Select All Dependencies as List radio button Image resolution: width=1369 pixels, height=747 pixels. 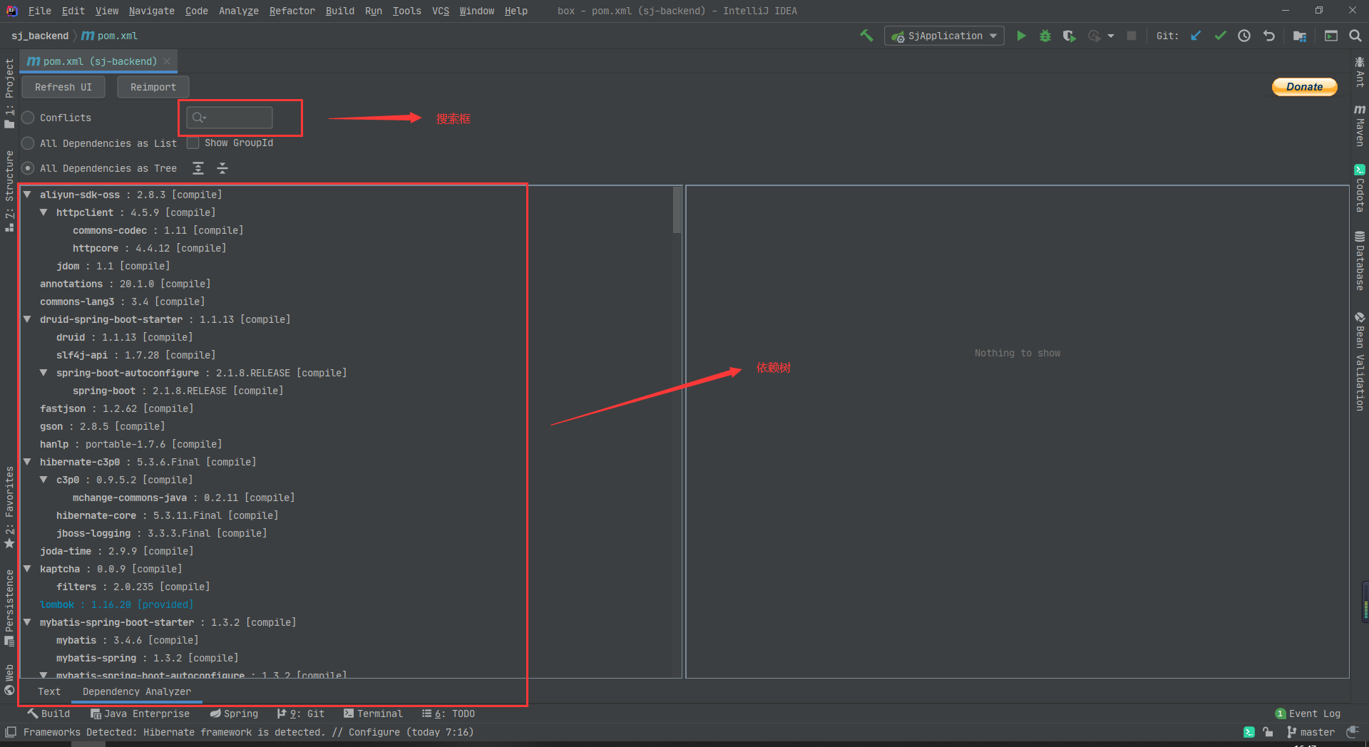(28, 143)
